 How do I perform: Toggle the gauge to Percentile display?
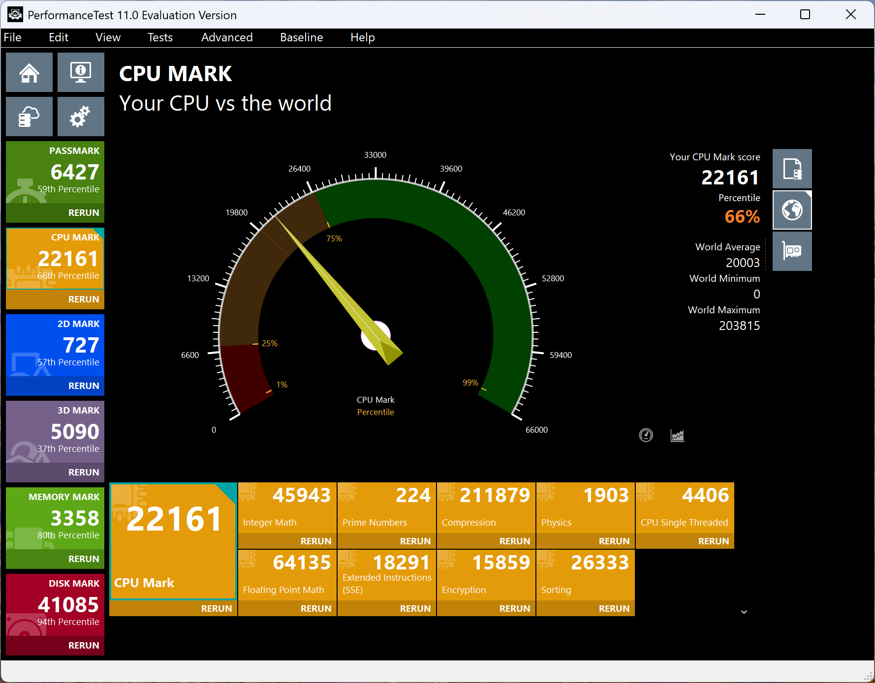point(375,412)
